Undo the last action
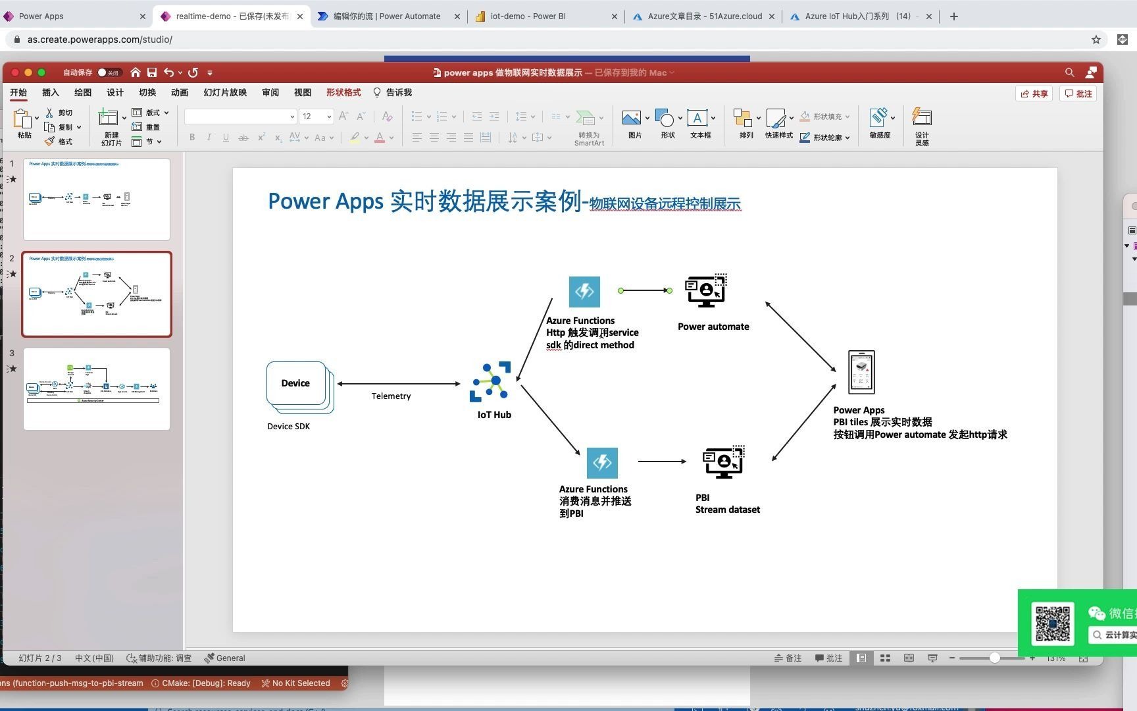The height and width of the screenshot is (711, 1137). click(169, 72)
